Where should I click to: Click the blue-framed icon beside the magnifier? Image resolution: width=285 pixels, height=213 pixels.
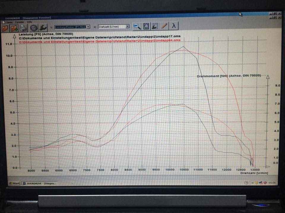[x=146, y=26]
